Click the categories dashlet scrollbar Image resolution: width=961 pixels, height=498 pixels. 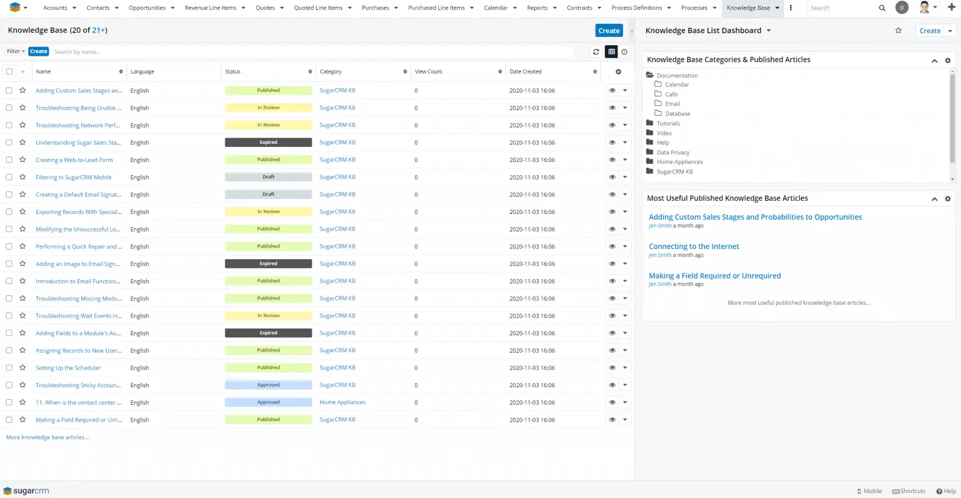click(x=952, y=118)
